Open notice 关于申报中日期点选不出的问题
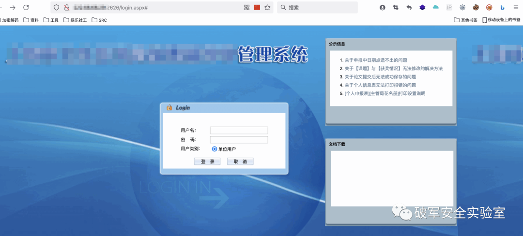This screenshot has height=236, width=523. (376, 60)
